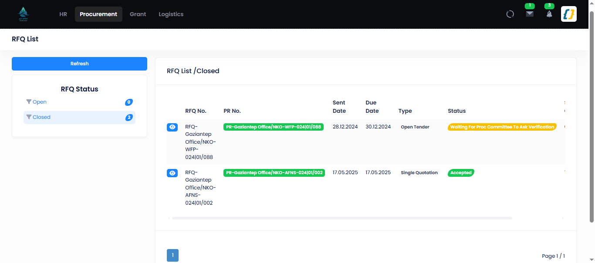Click the Single Quotation type label
Viewport: 595px width, 263px height.
(419, 173)
